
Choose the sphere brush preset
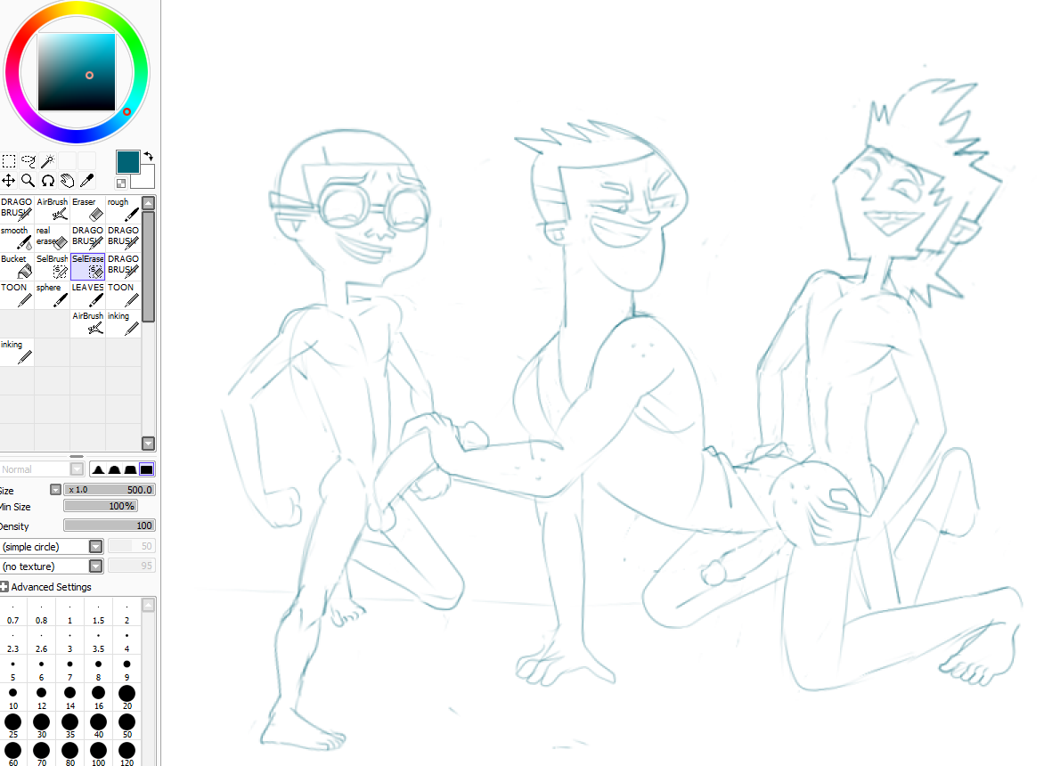point(52,295)
